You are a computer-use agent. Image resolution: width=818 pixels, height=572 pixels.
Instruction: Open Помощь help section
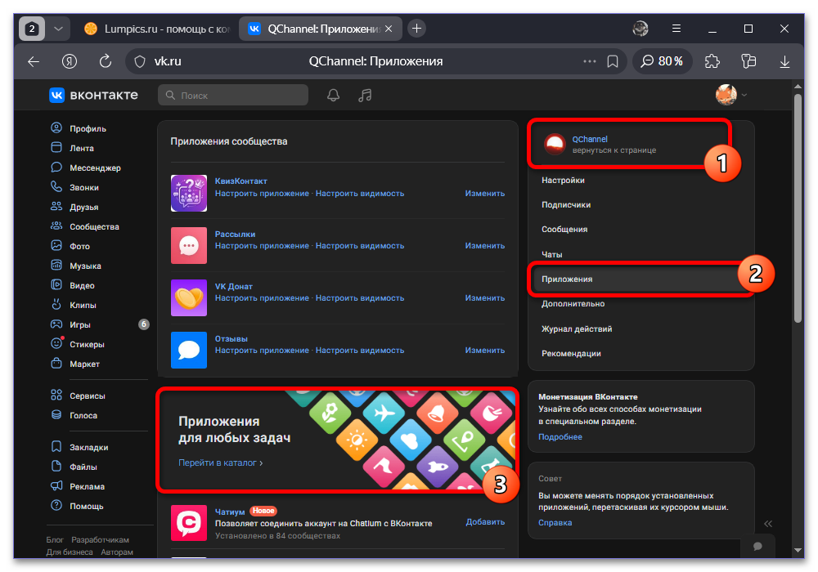[x=77, y=506]
